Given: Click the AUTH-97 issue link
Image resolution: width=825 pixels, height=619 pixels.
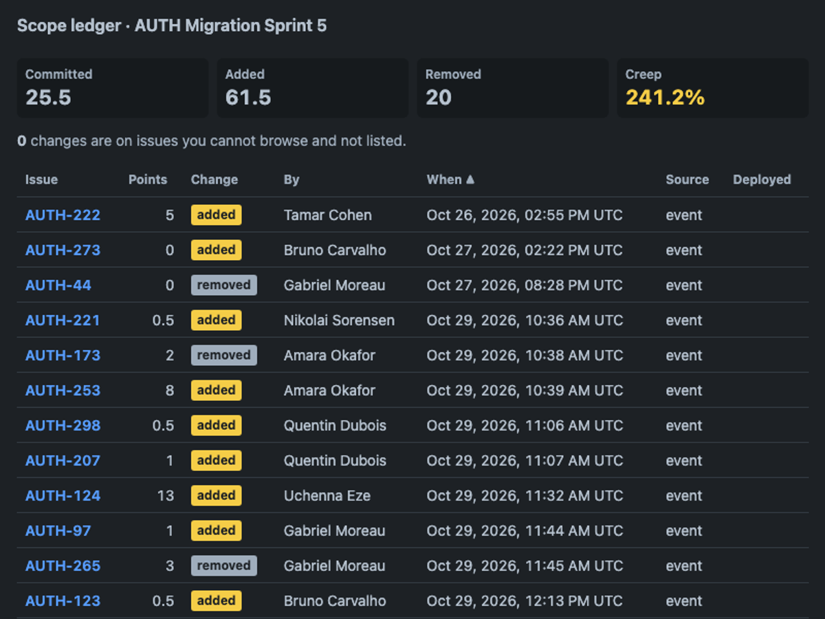Looking at the screenshot, I should pyautogui.click(x=58, y=531).
